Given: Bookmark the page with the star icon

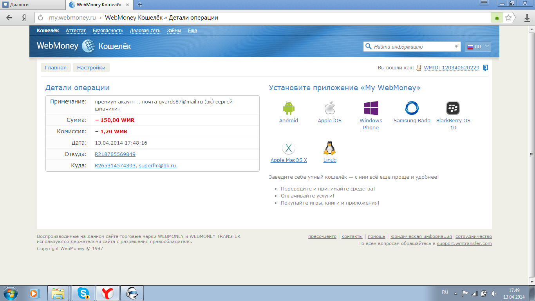Looking at the screenshot, I should [x=508, y=18].
